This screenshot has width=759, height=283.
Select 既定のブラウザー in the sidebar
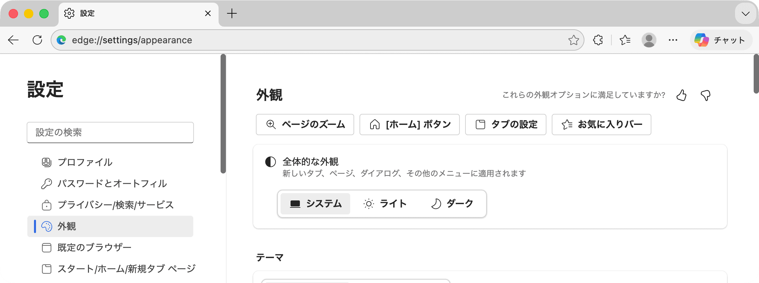94,247
